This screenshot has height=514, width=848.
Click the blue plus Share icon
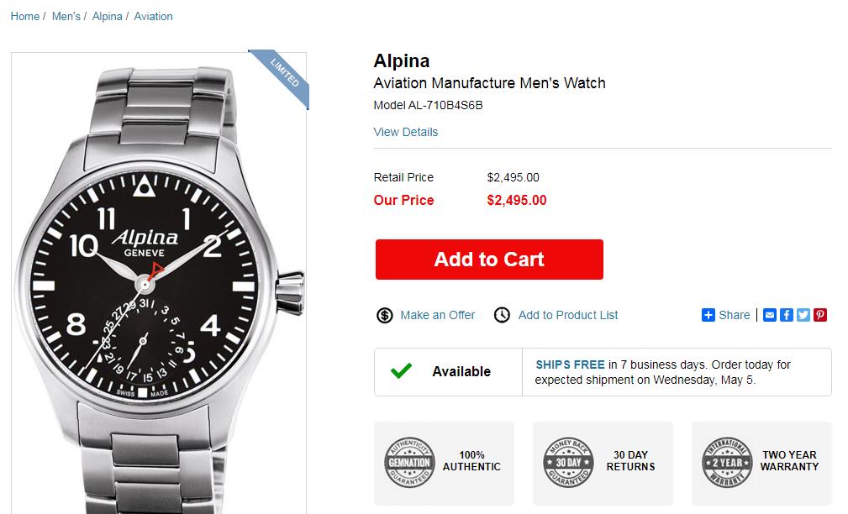(708, 315)
